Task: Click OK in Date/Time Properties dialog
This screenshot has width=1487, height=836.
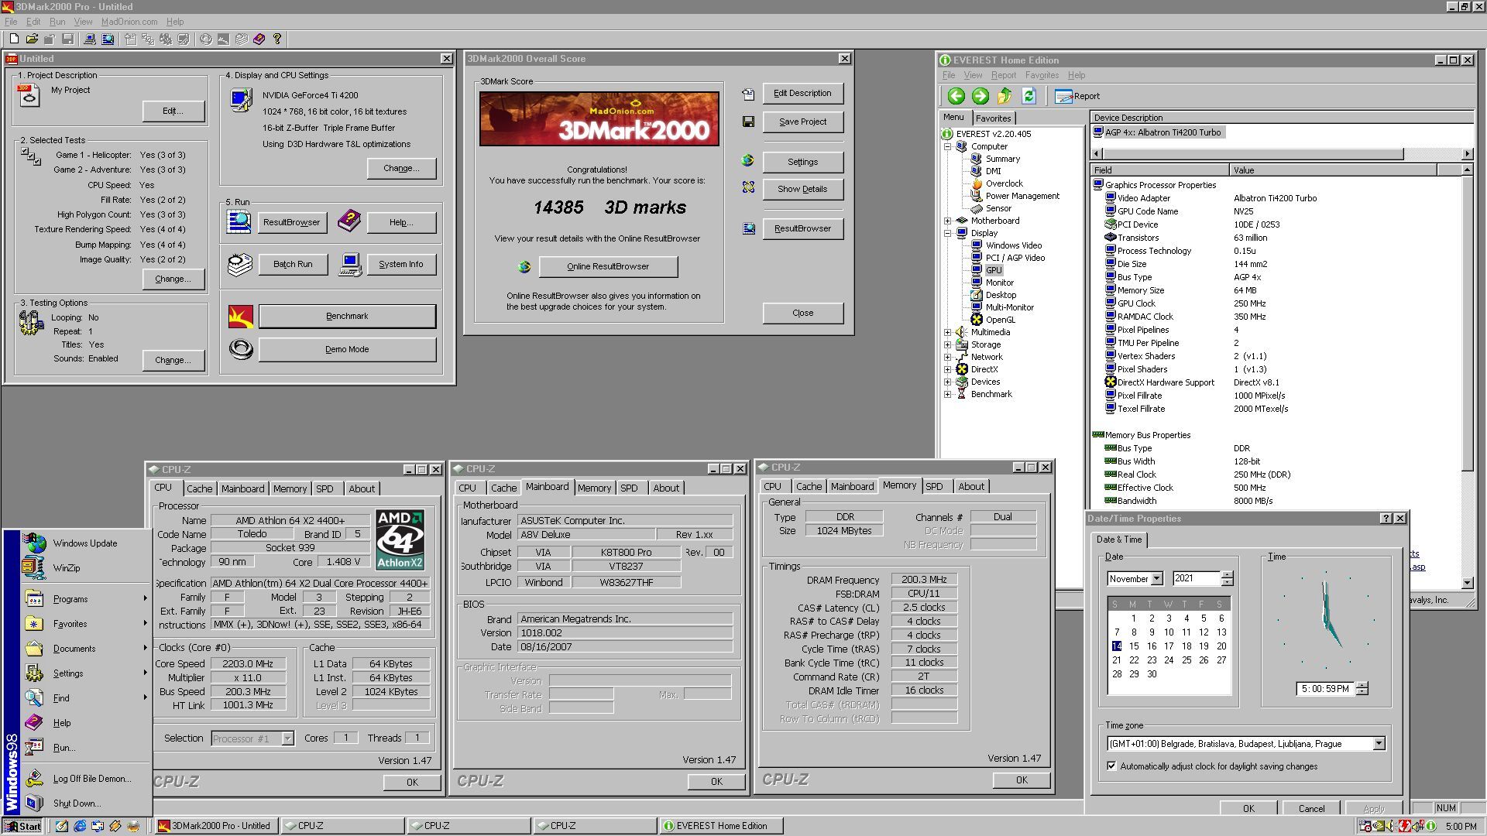Action: click(x=1248, y=808)
